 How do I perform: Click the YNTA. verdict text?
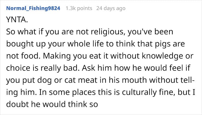(x=17, y=20)
